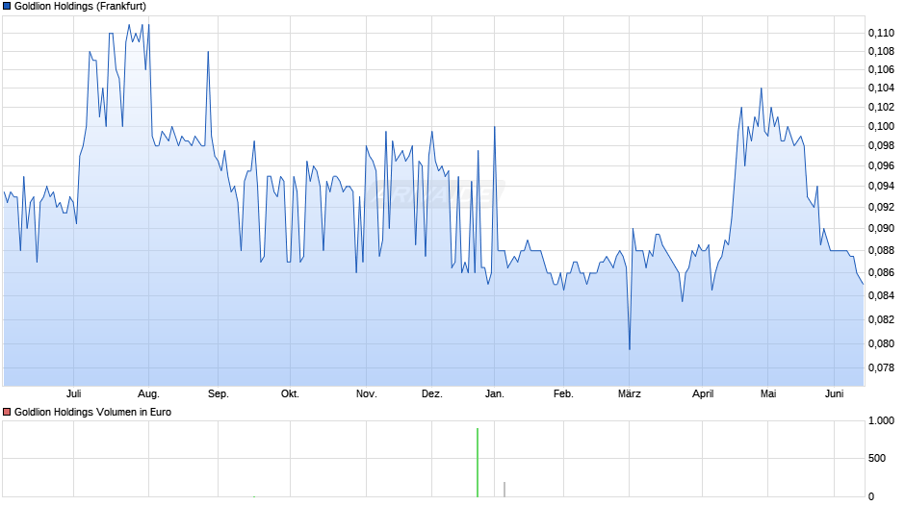Click the 0,084 price axis value
Screen dimensions: 905x506
coord(881,296)
